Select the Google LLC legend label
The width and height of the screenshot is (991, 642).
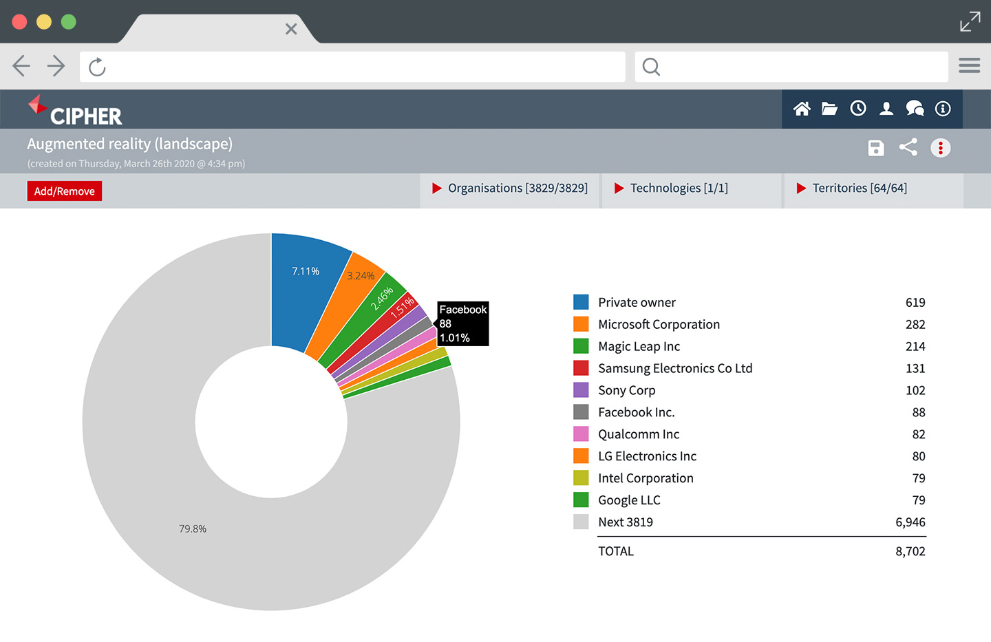click(x=629, y=500)
